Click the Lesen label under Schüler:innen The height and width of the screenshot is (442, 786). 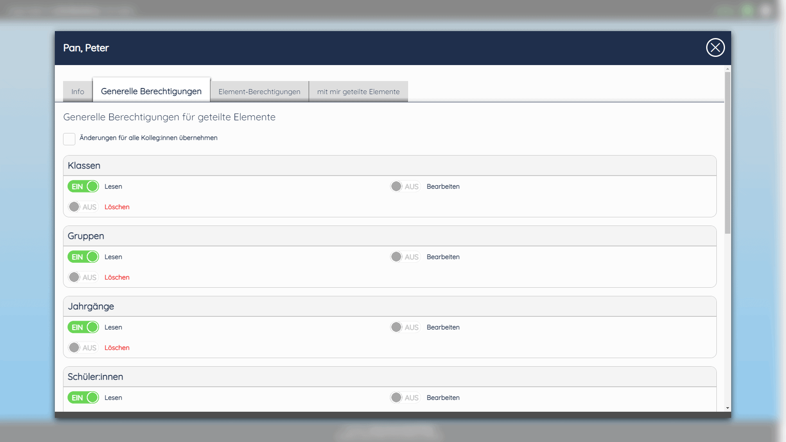click(113, 398)
